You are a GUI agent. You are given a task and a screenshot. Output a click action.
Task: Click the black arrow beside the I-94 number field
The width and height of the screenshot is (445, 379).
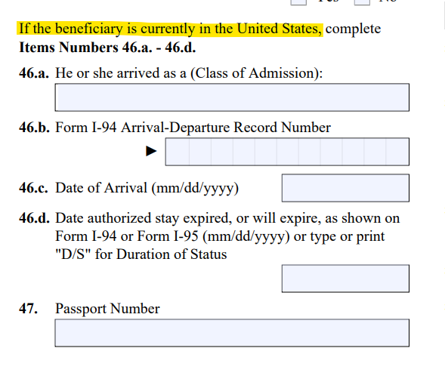[x=151, y=151]
